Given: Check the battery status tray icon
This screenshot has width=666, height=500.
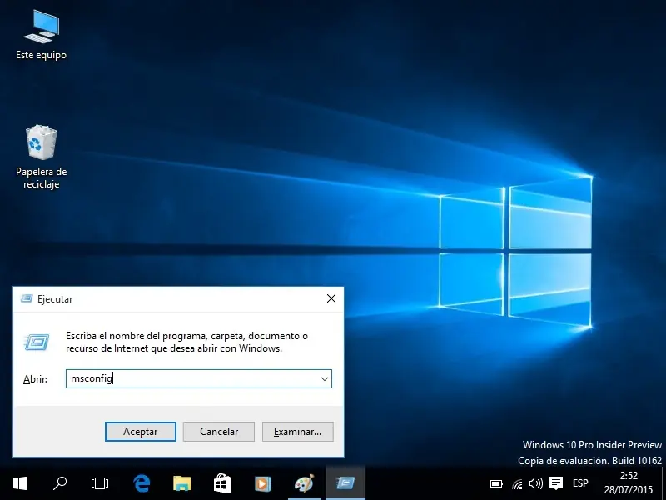Looking at the screenshot, I should (496, 484).
